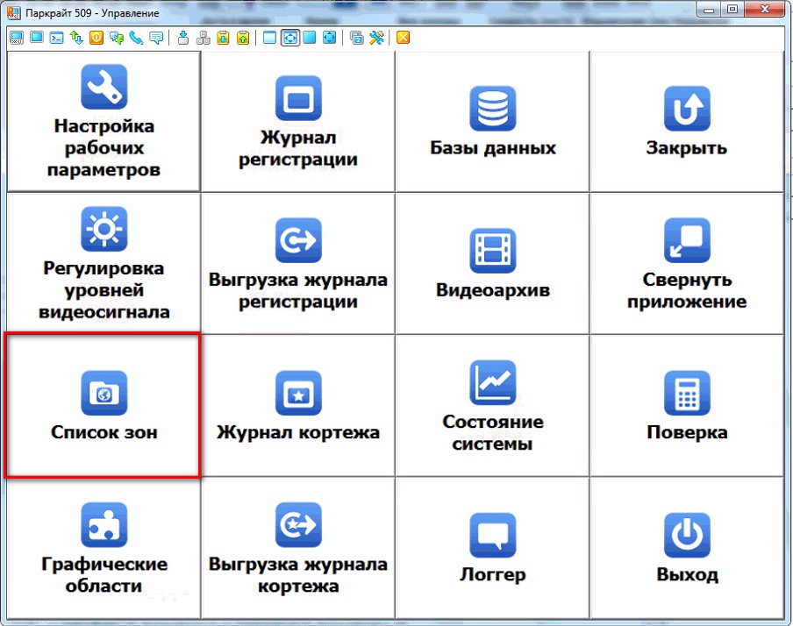
Task: Open the Поверка calculator tile
Action: [686, 405]
